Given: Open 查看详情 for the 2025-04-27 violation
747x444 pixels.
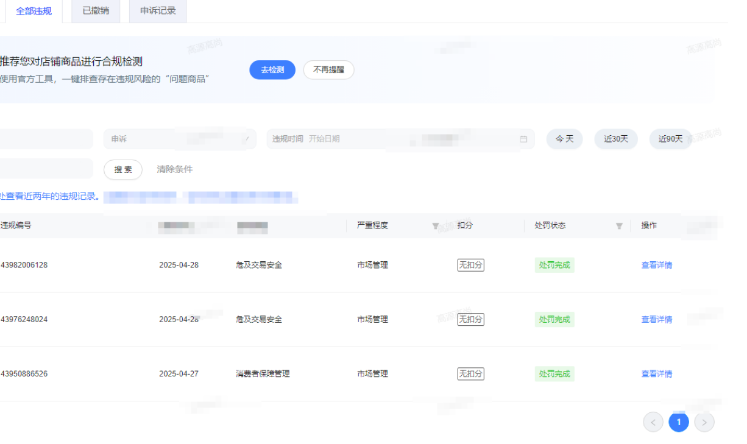Looking at the screenshot, I should pos(656,374).
